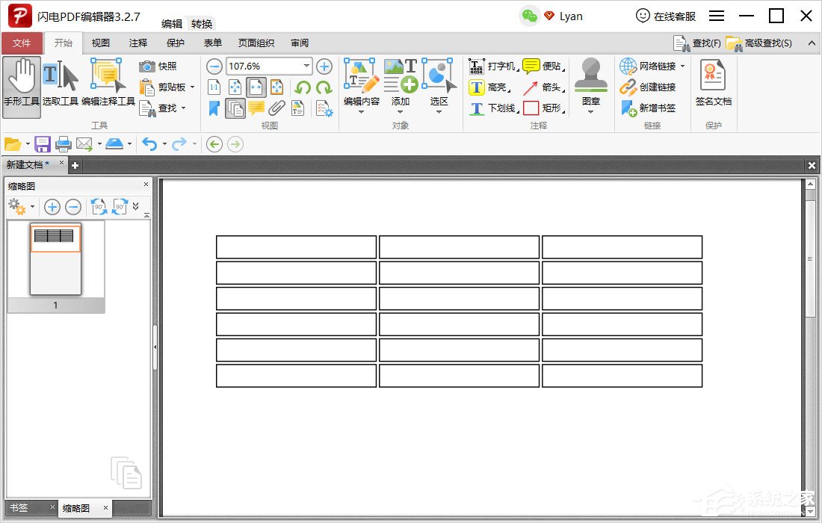Pick the Arrow annotation tool (箭头)
This screenshot has height=523, width=822.
[x=543, y=87]
